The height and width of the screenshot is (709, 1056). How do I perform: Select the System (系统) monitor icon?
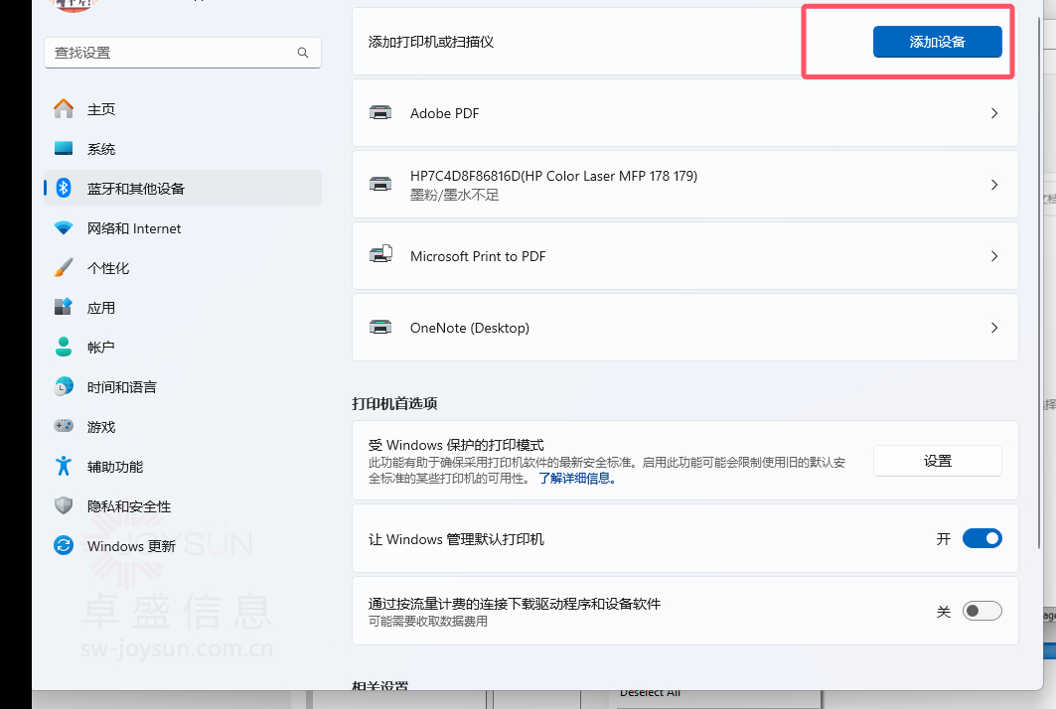[64, 149]
